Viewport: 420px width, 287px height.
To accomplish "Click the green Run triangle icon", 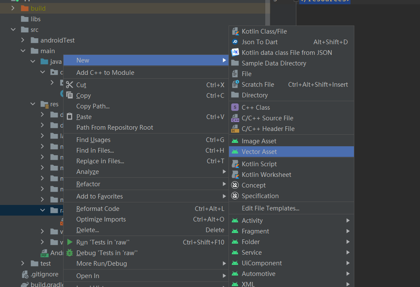I will click(70, 242).
